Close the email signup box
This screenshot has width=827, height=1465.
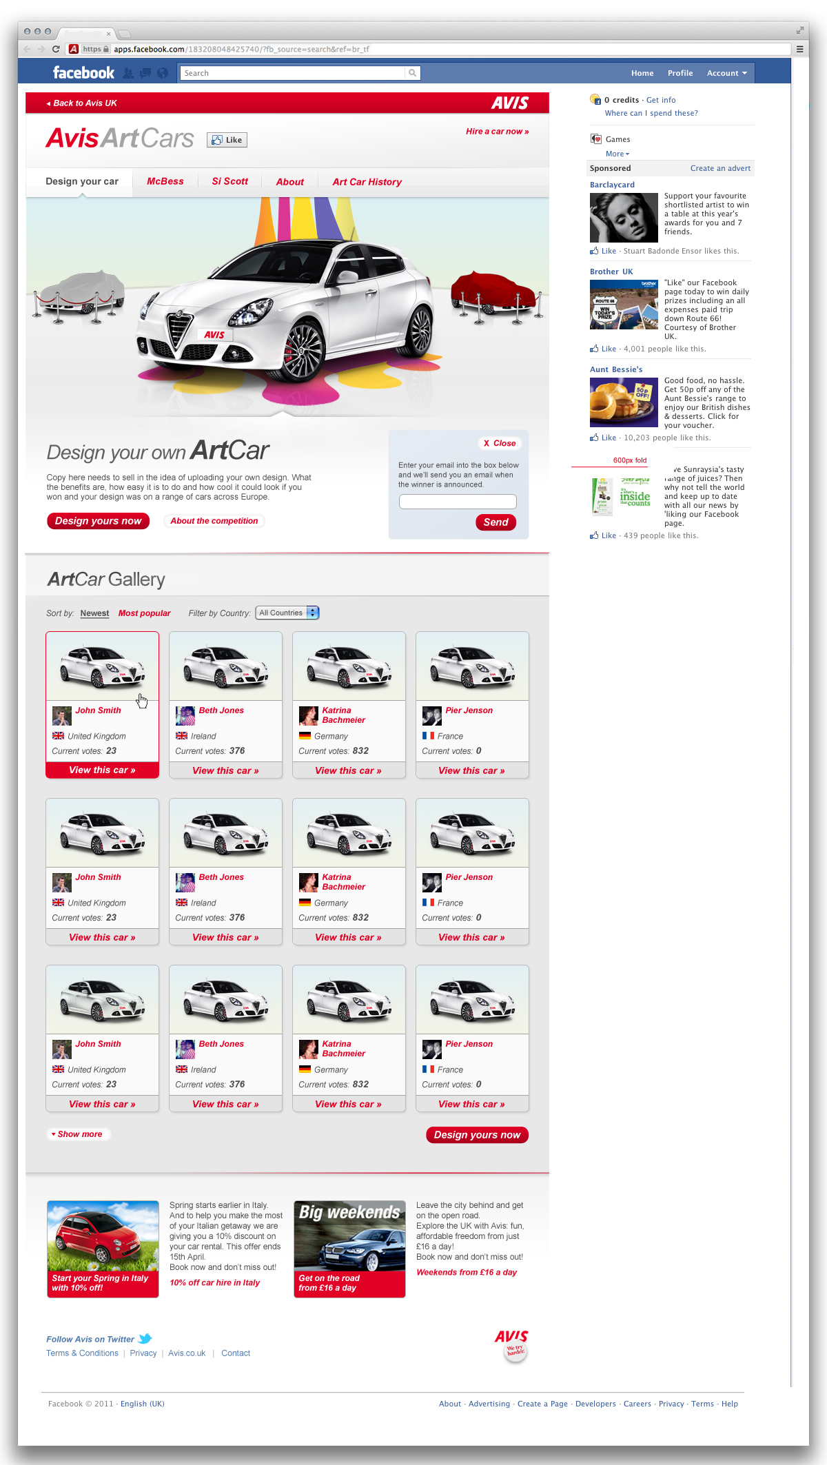(x=500, y=444)
